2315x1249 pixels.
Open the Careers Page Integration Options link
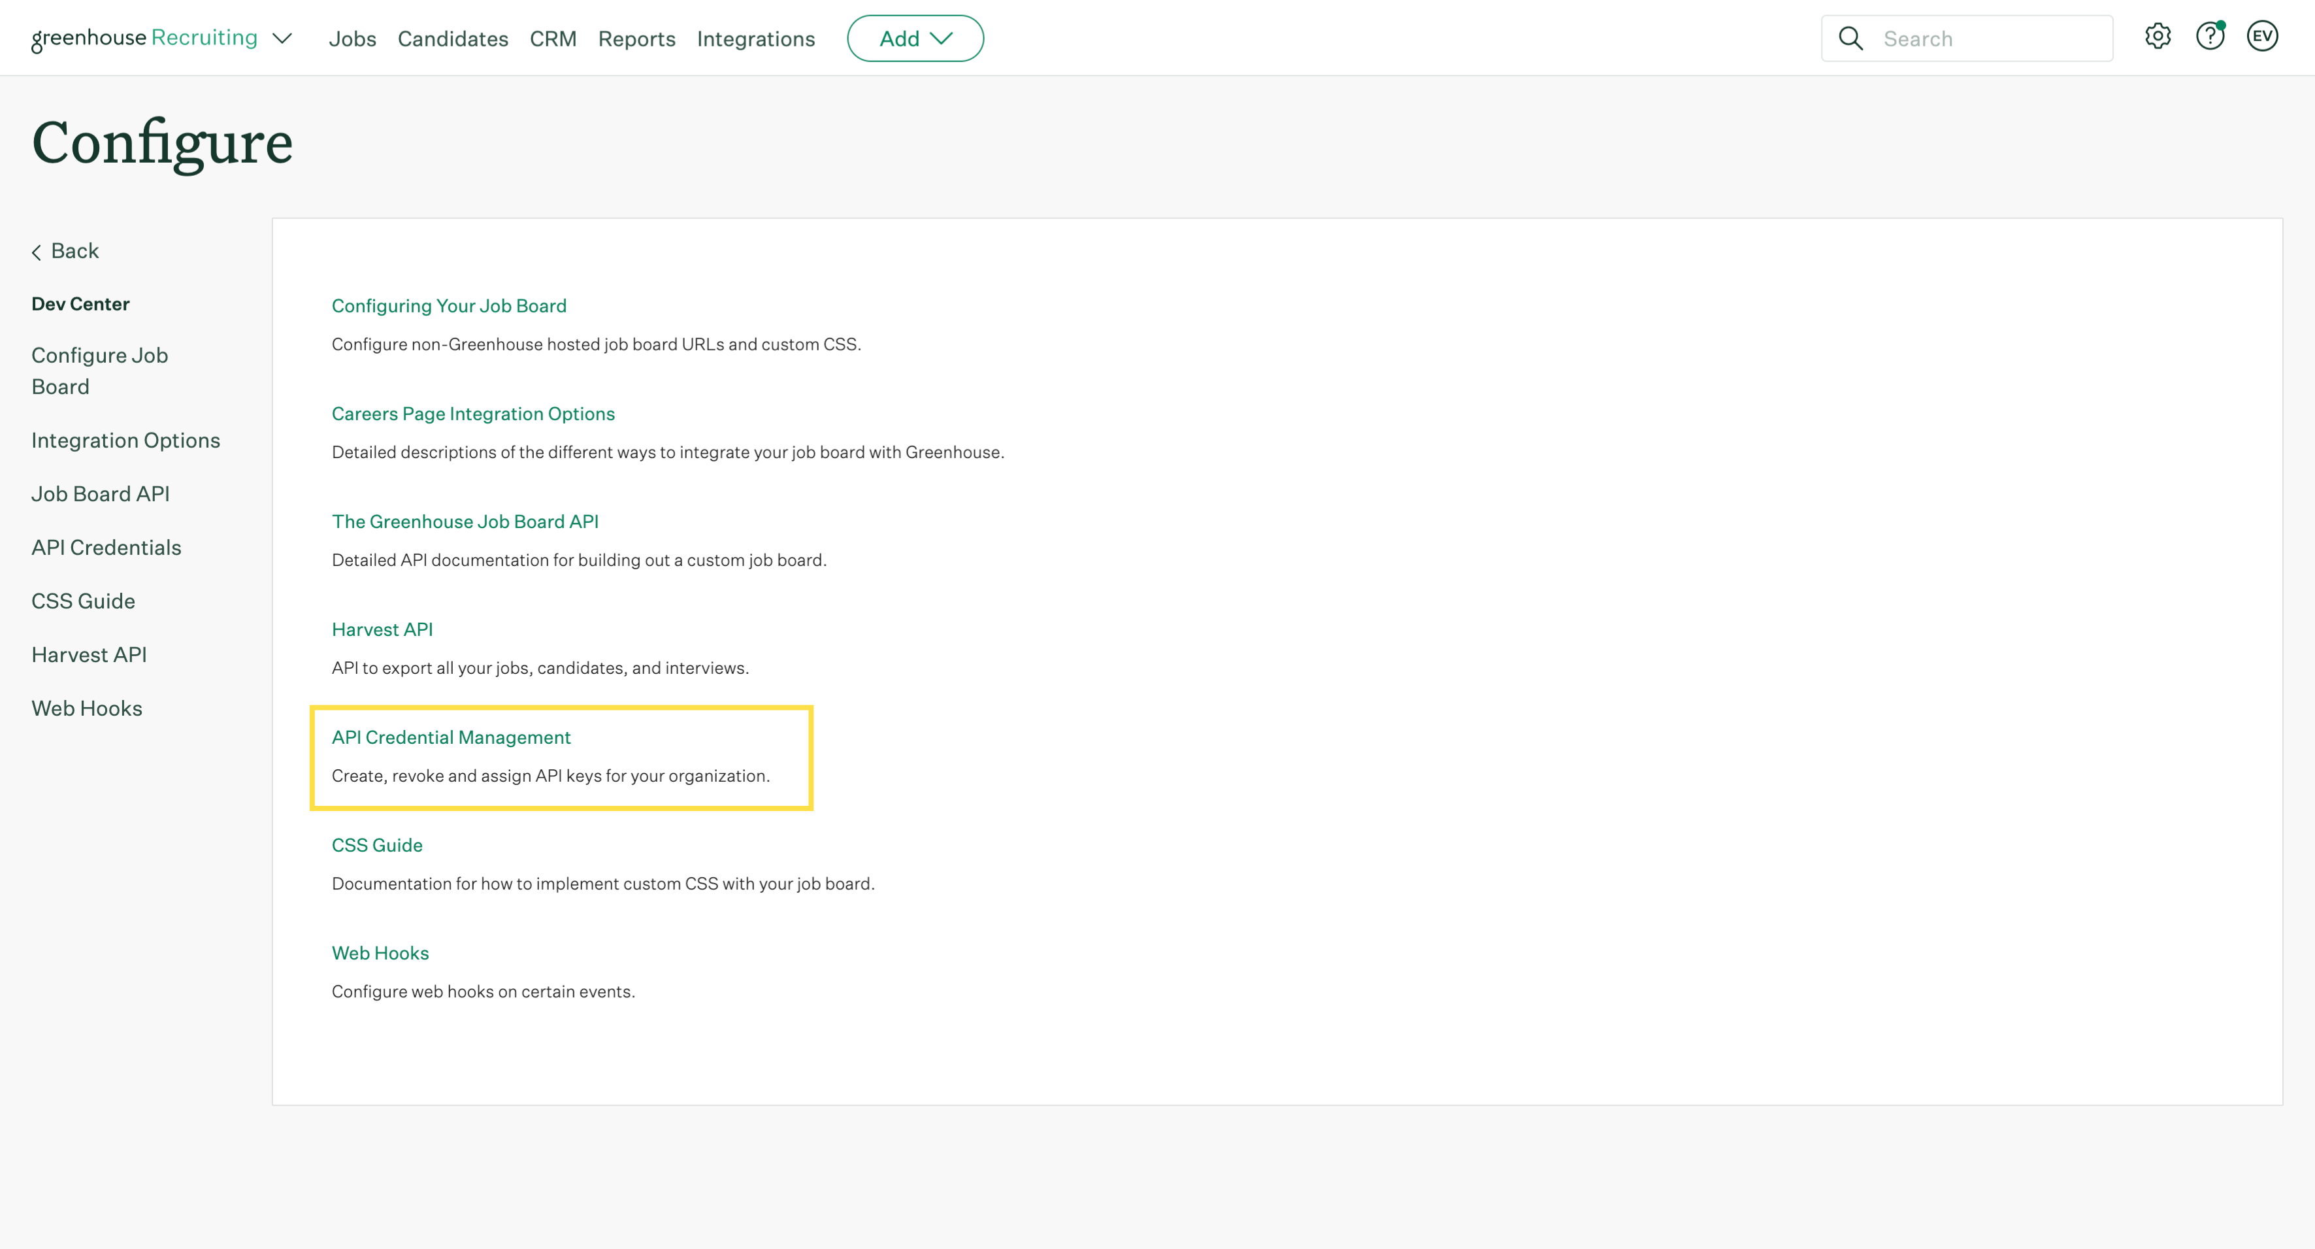472,414
